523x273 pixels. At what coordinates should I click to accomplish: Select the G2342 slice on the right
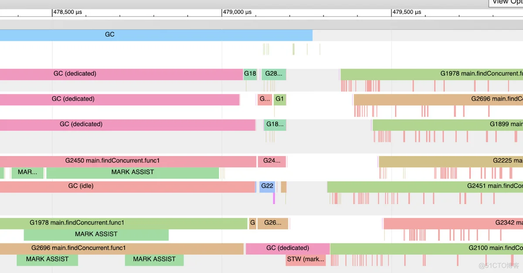(x=453, y=223)
